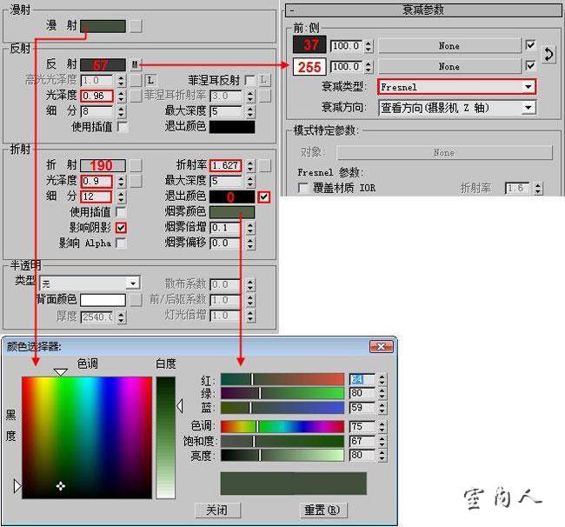Click the map slot button beside 漫射 color
This screenshot has height=527, width=565.
136,26
